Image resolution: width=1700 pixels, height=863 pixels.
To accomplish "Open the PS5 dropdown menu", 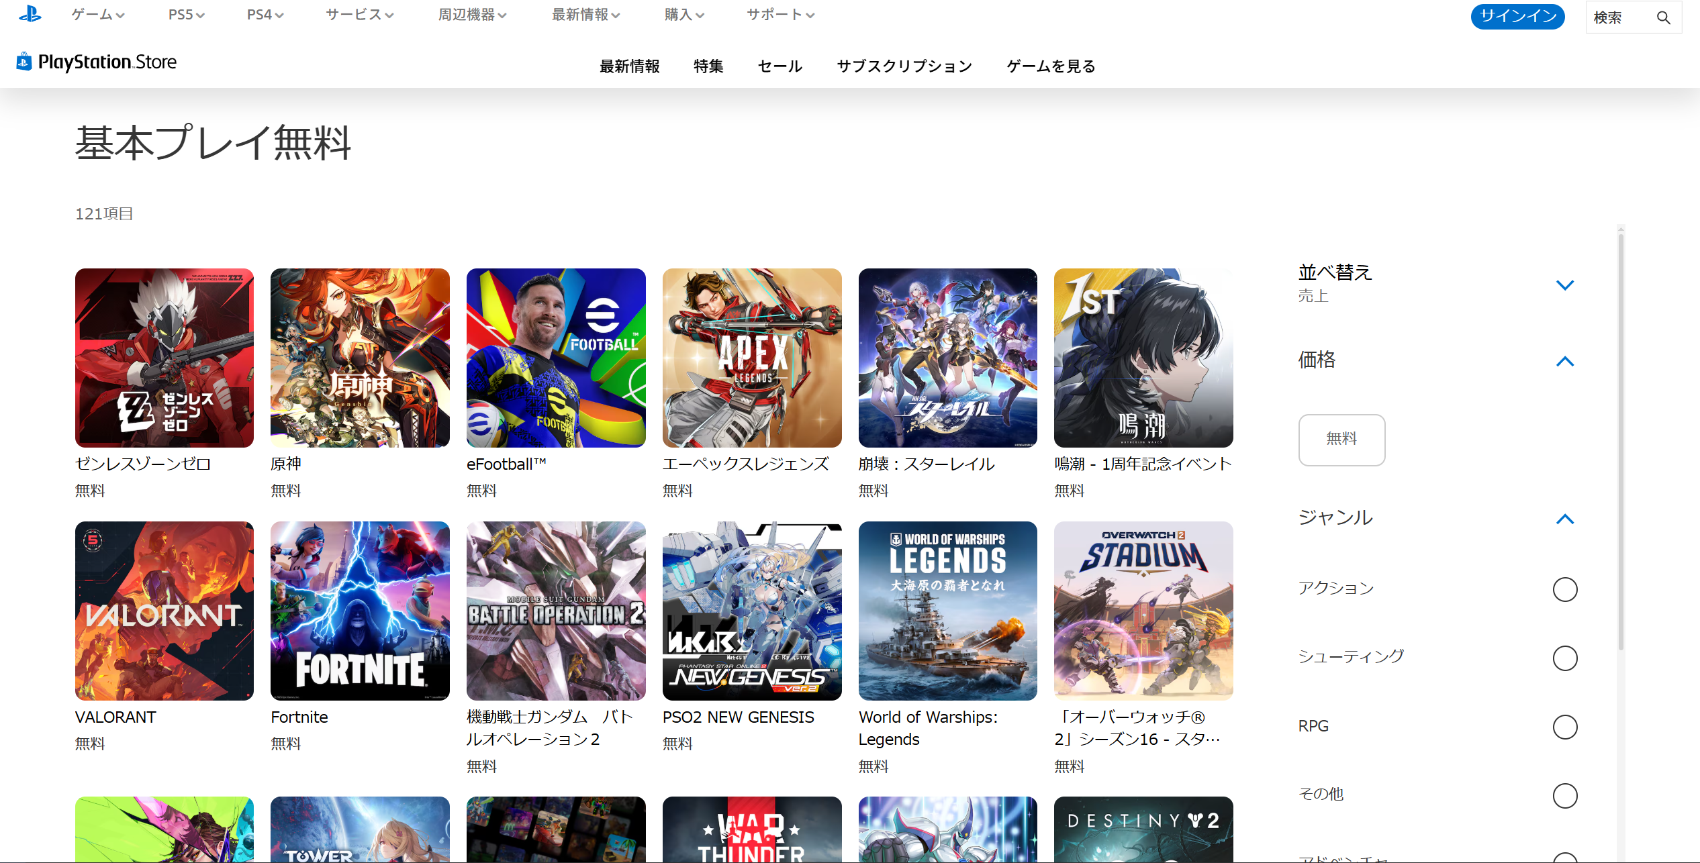I will pyautogui.click(x=187, y=15).
